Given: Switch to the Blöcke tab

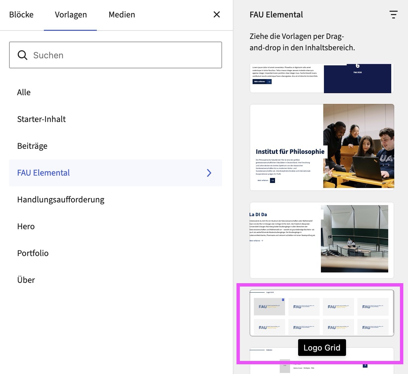Looking at the screenshot, I should (x=21, y=15).
